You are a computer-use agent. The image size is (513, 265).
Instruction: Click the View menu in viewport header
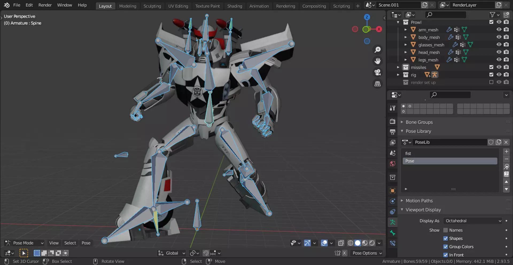click(54, 243)
